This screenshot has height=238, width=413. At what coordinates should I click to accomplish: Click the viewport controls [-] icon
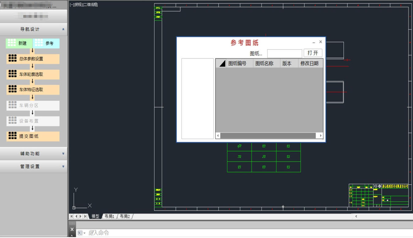pos(71,5)
